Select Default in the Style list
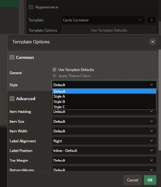The height and width of the screenshot is (187, 161). point(104,91)
